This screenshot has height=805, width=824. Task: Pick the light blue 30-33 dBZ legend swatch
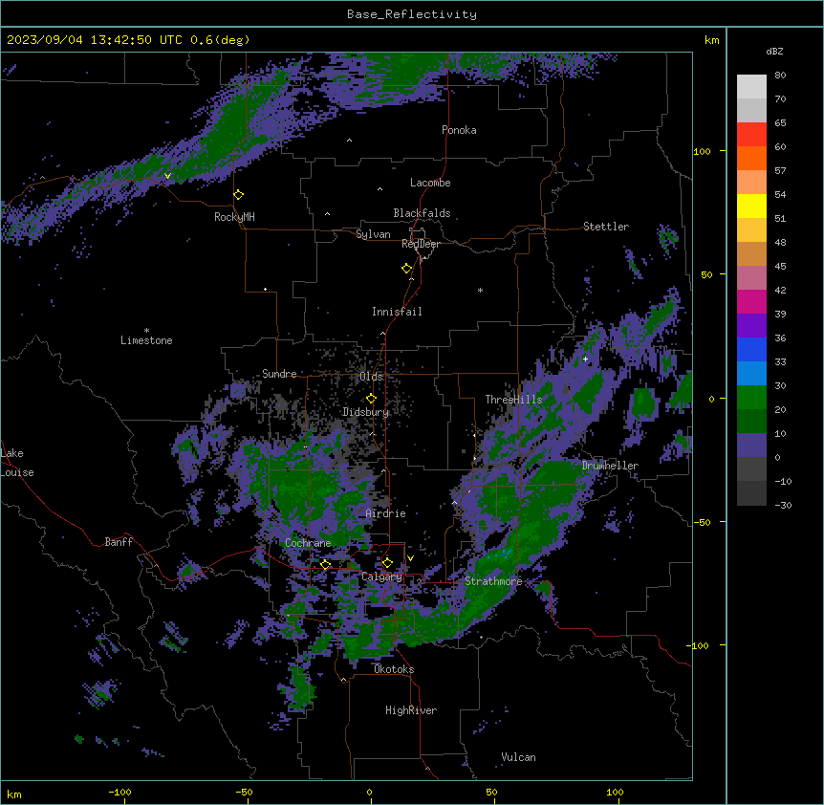pos(751,374)
